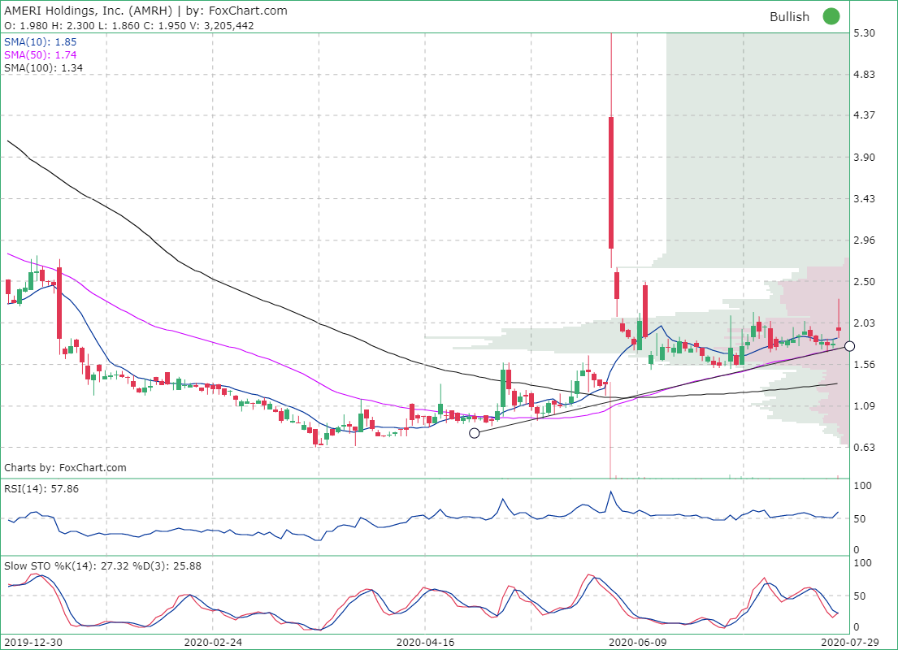The width and height of the screenshot is (898, 650).
Task: Click the 2020-04-16 date label
Action: pos(426,642)
